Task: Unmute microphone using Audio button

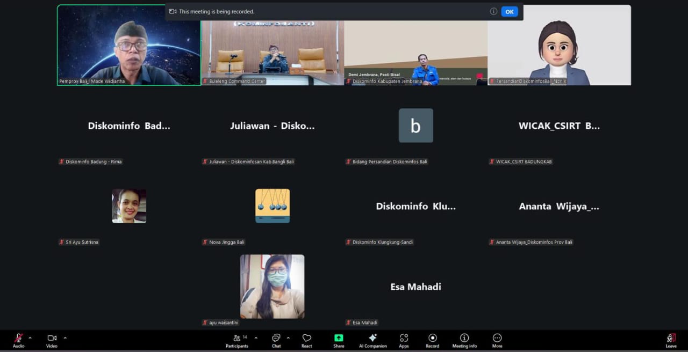Action: click(19, 338)
